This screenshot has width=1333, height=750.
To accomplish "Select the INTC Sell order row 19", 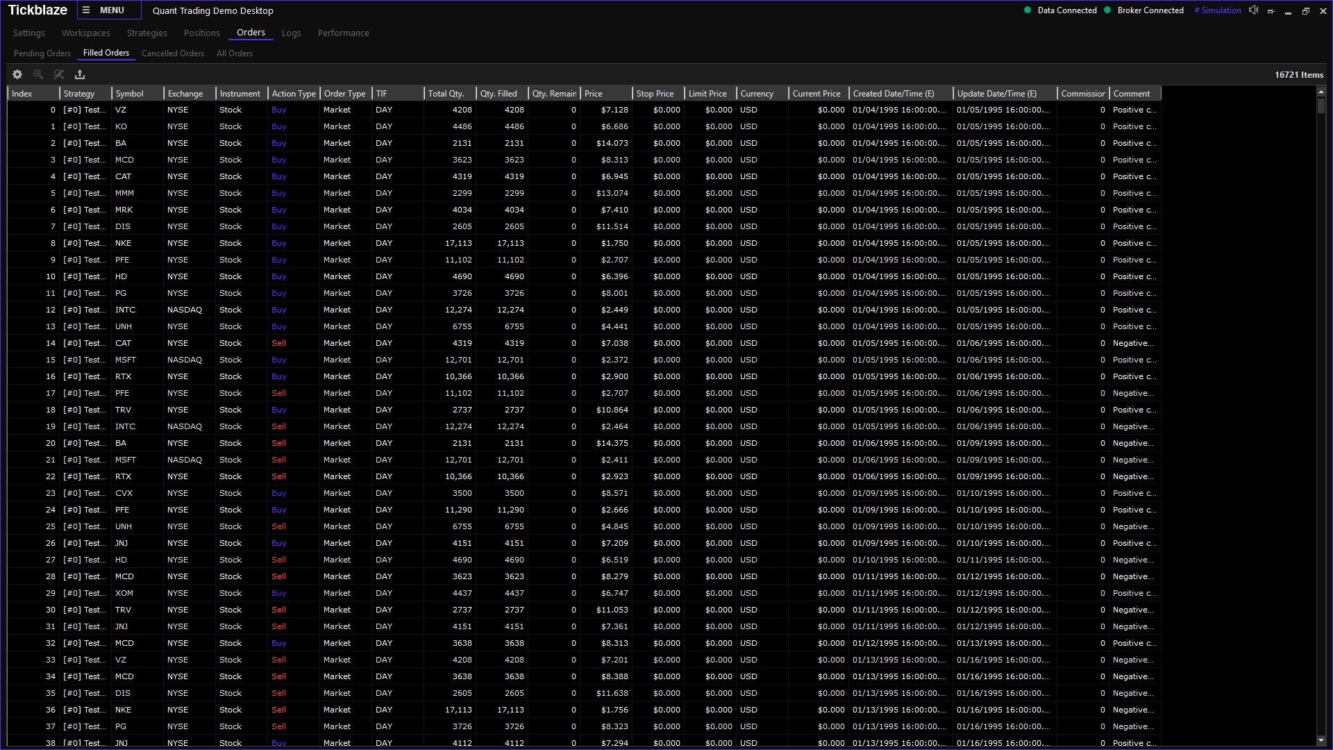I will point(278,426).
